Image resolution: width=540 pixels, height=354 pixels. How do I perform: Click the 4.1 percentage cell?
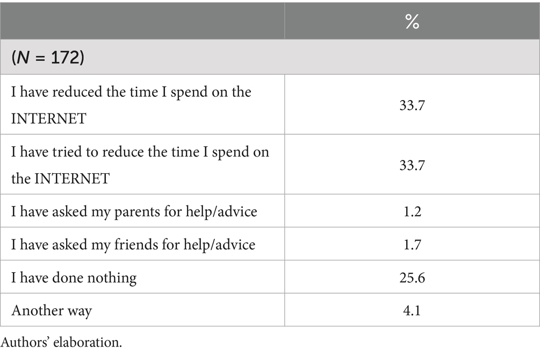412,310
